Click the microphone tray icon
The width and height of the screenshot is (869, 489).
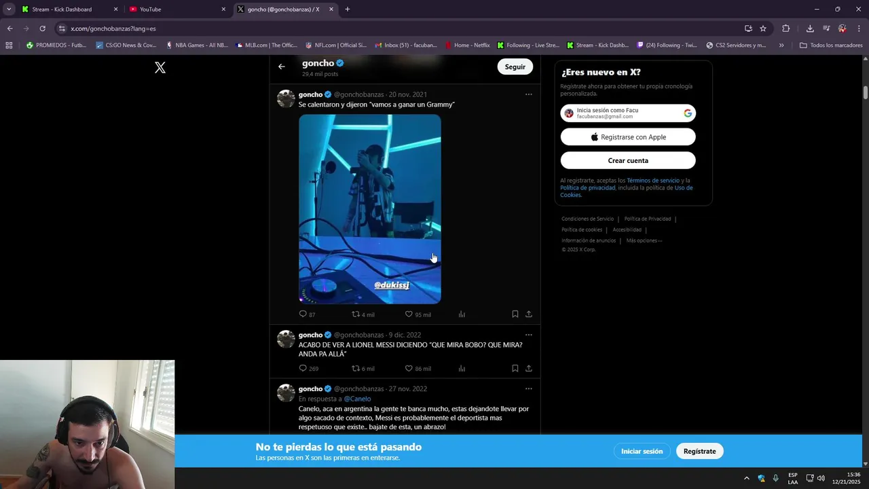pyautogui.click(x=776, y=478)
